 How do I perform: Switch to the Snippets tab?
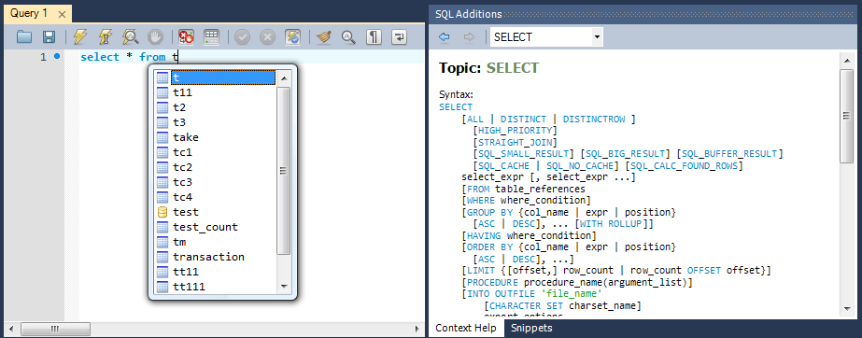(531, 328)
